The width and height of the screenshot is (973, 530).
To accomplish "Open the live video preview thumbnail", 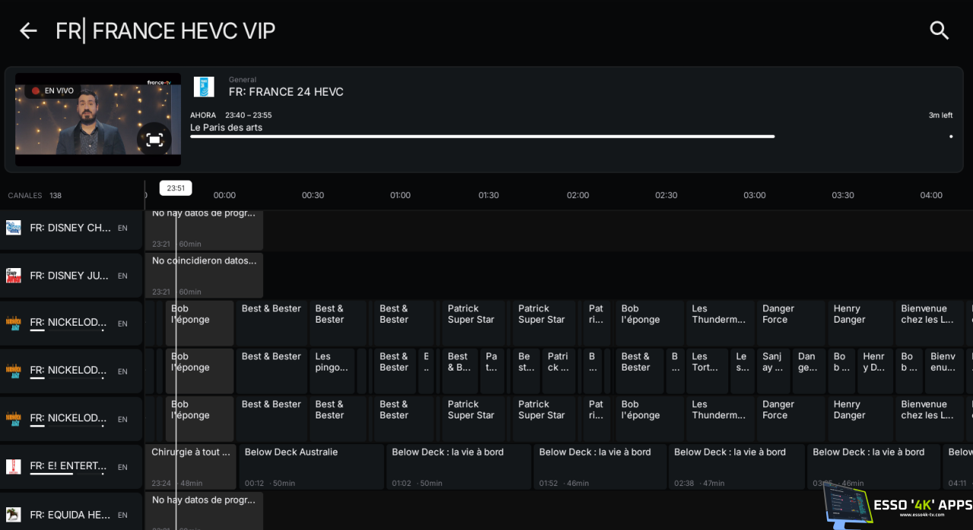I will [x=98, y=119].
